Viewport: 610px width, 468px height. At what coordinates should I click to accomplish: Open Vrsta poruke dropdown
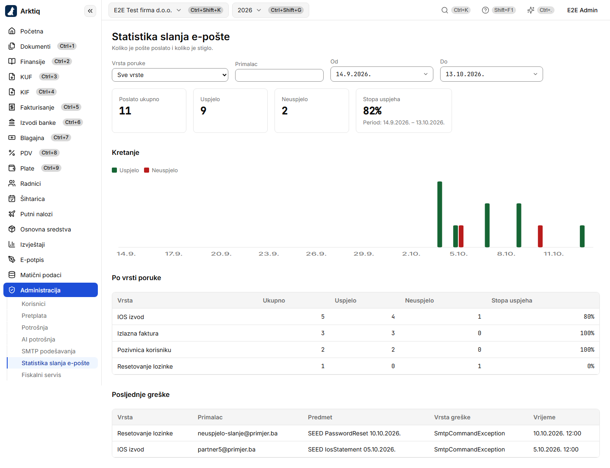click(x=170, y=75)
